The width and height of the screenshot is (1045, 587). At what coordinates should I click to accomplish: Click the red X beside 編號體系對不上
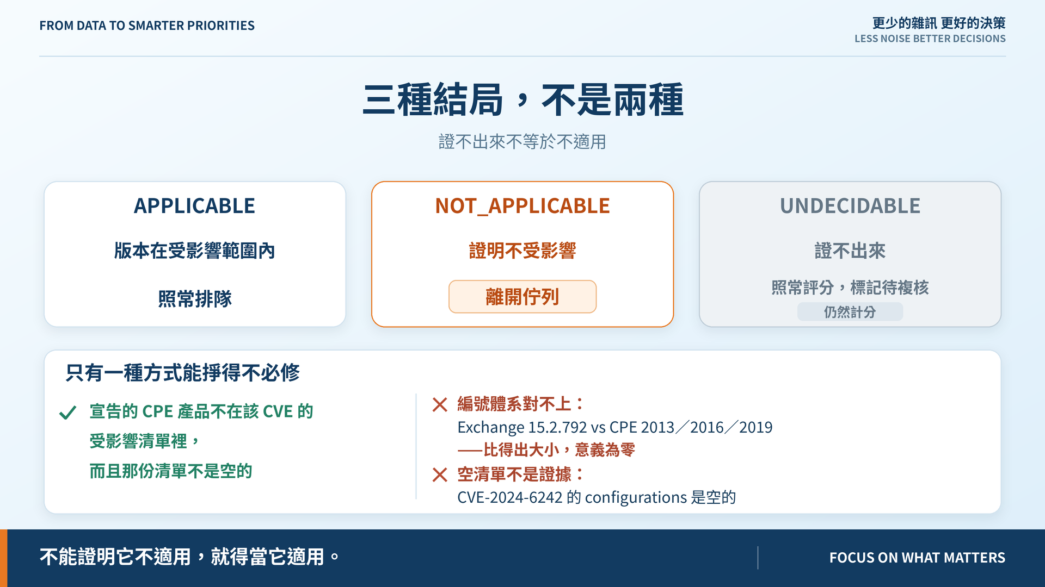(x=440, y=404)
